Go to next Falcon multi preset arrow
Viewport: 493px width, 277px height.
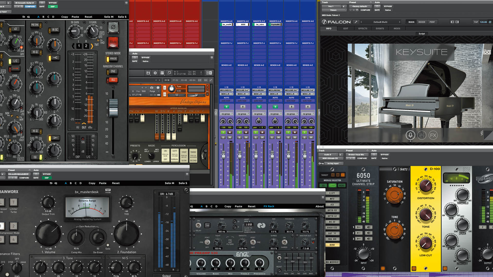point(400,22)
